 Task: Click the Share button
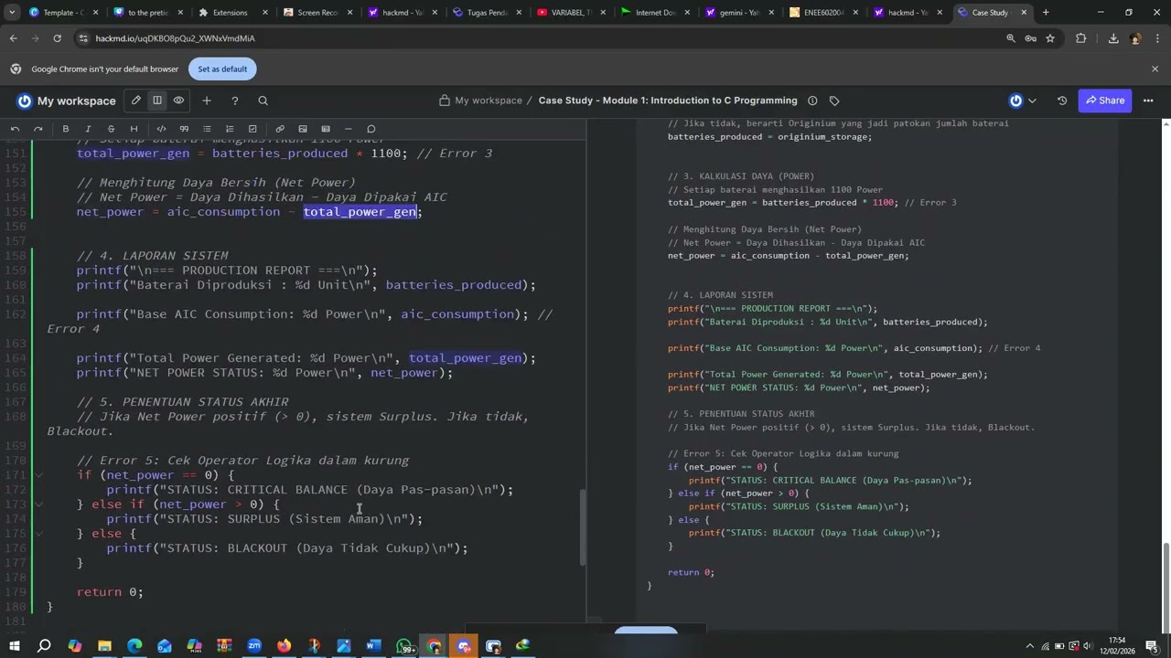(x=1105, y=101)
